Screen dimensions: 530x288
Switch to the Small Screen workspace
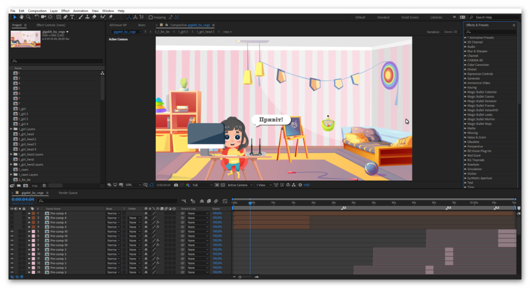pos(410,17)
